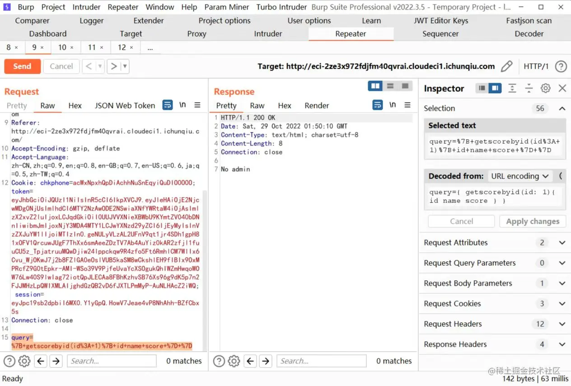This screenshot has width=571, height=386.
Task: Show non-printable chars in Response
Action: [393, 105]
